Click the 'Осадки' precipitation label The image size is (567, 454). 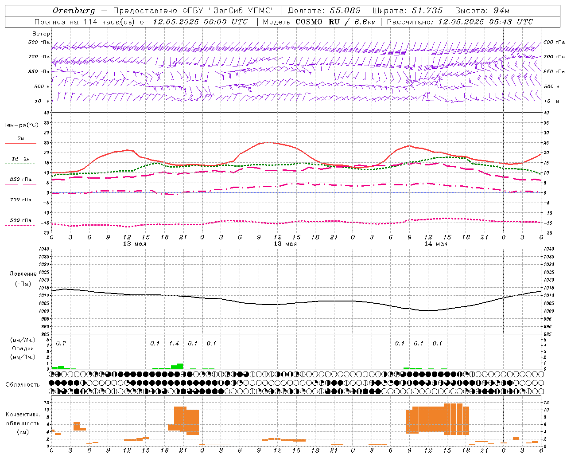point(23,348)
